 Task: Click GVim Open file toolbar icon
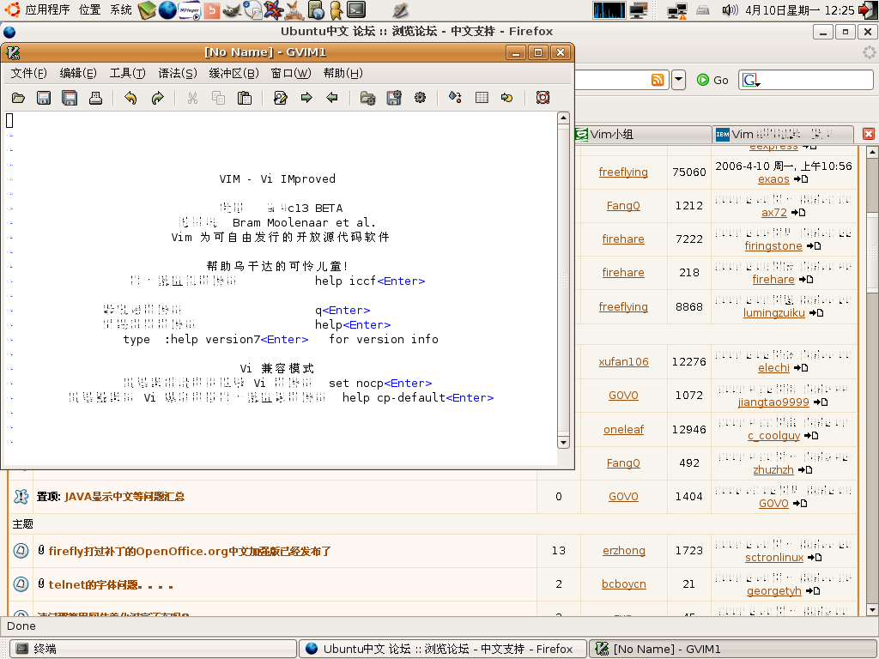click(x=18, y=98)
